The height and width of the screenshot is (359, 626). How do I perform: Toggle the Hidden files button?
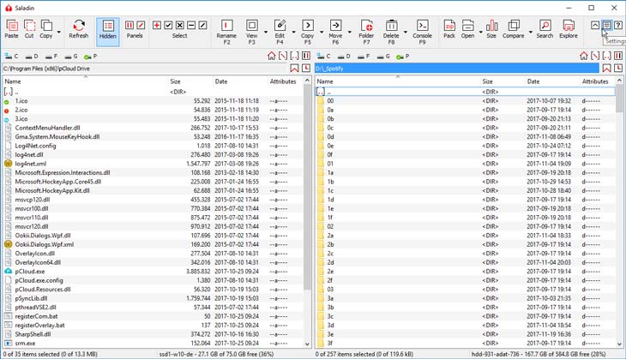point(108,30)
